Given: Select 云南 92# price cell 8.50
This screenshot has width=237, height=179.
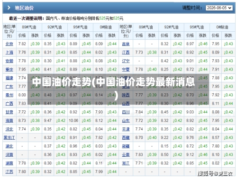Looking at the screenshot, I should point(164,155).
